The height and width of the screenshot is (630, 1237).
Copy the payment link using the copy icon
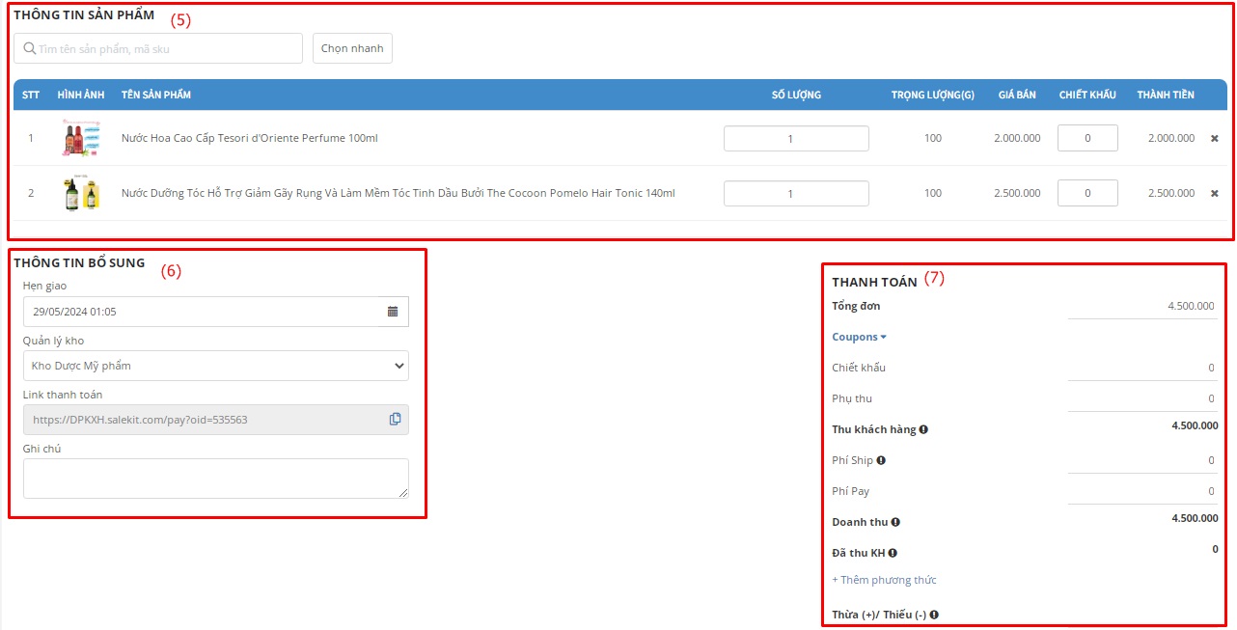point(395,420)
